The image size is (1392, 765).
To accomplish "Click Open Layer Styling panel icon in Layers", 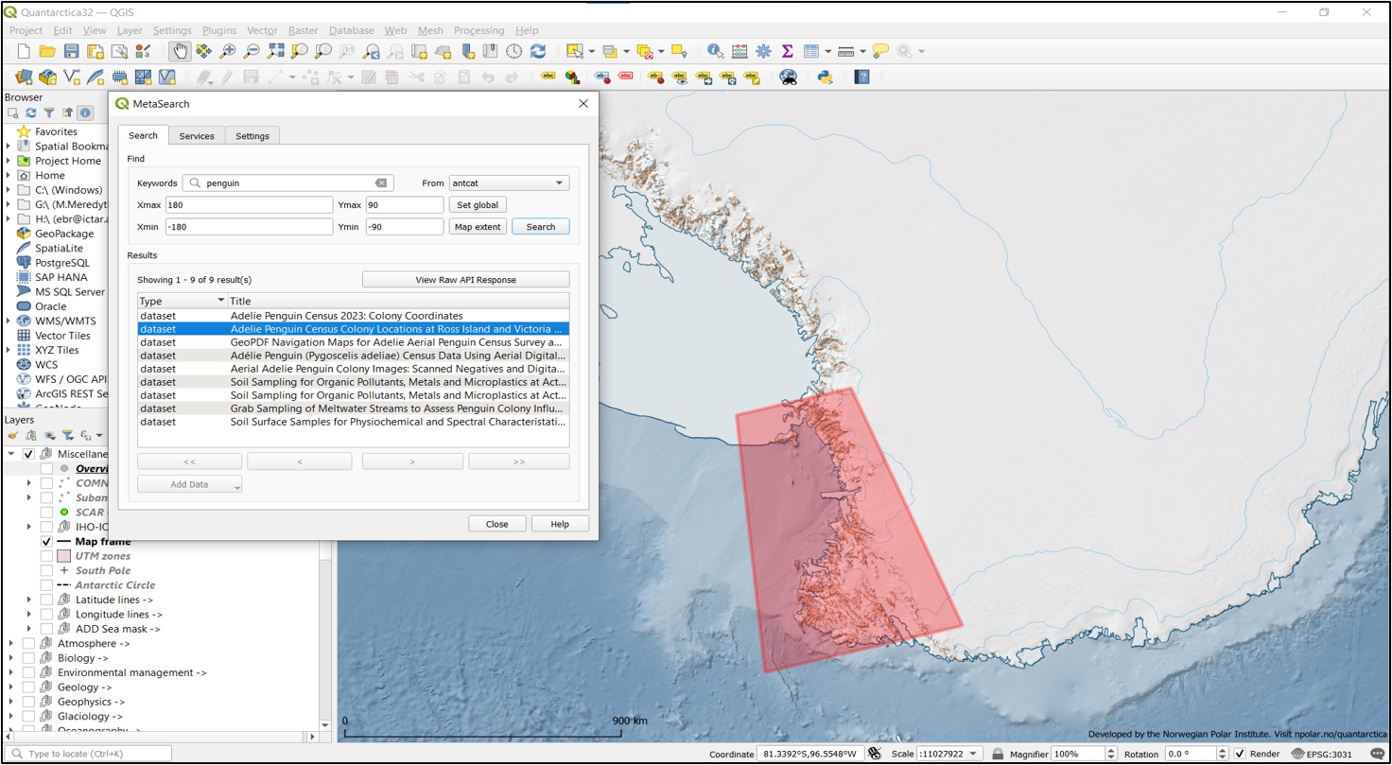I will (x=13, y=435).
